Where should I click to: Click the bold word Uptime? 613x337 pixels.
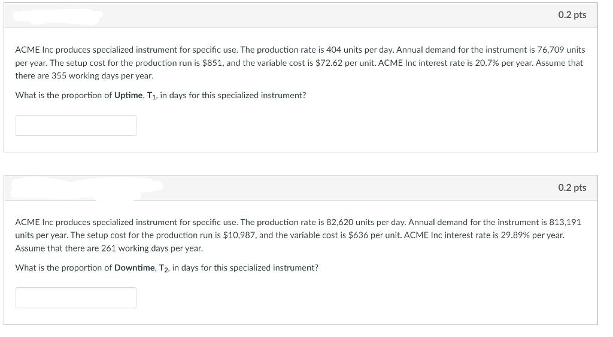128,95
